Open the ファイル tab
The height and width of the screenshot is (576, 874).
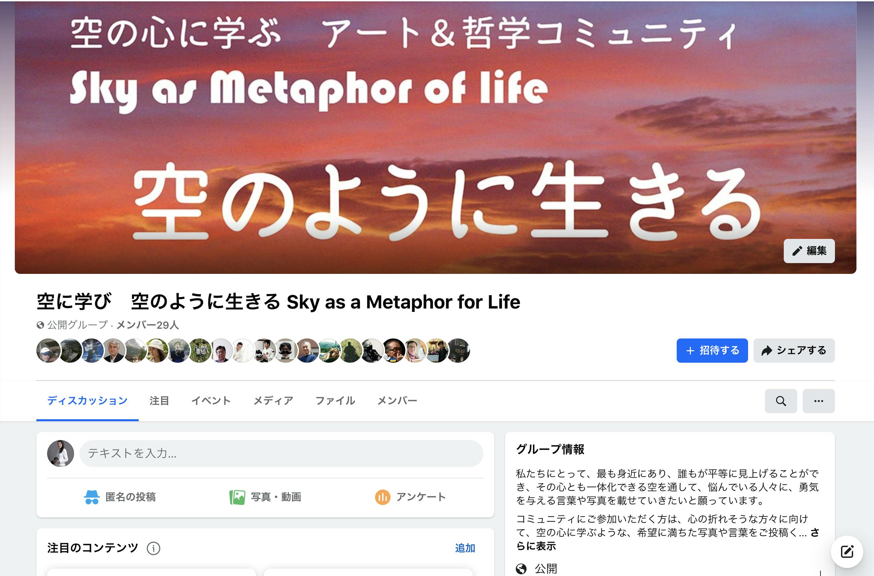pyautogui.click(x=335, y=401)
